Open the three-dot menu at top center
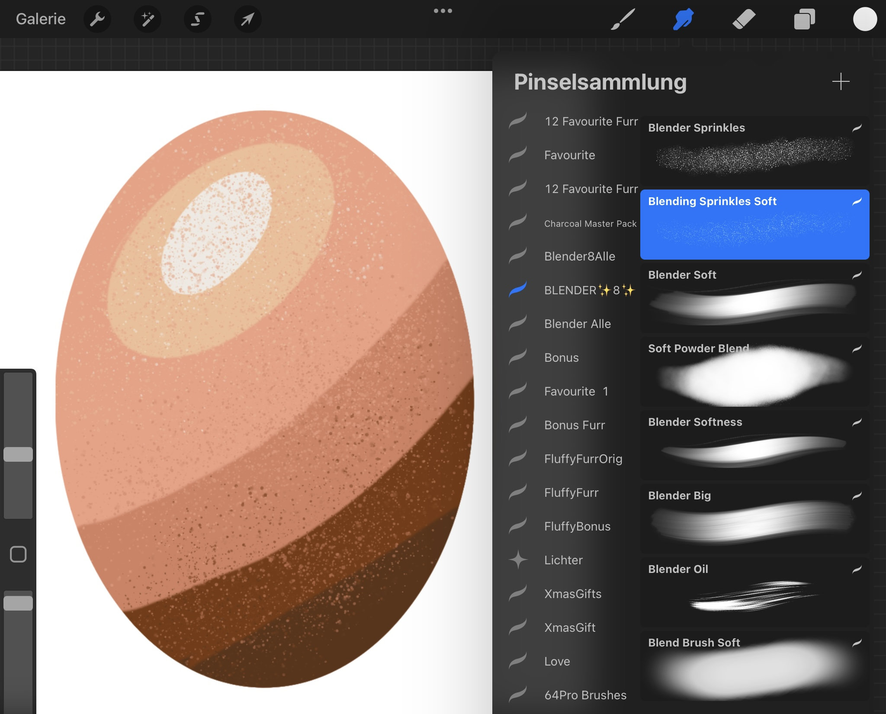 (x=443, y=11)
